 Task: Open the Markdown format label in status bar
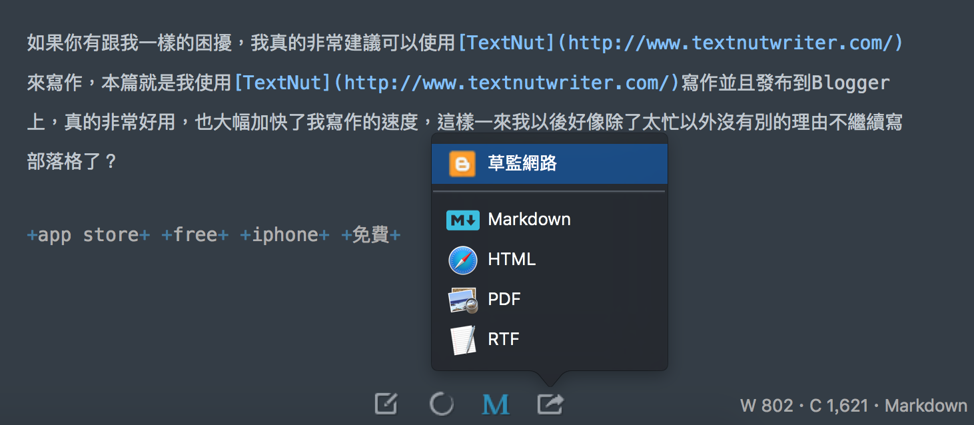coord(926,406)
